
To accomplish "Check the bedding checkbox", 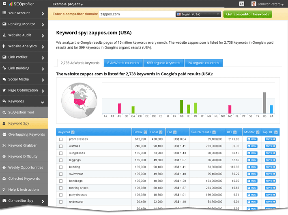I will tap(61, 167).
